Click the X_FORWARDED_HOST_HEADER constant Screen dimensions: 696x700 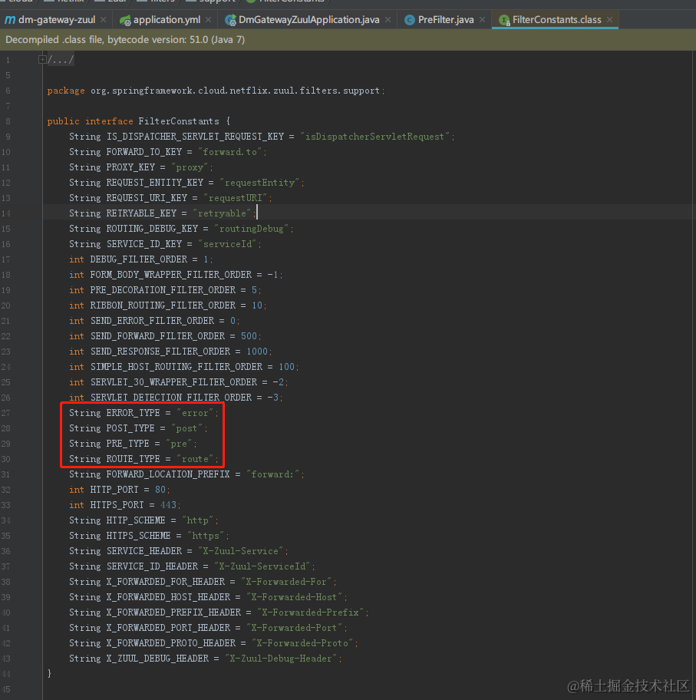coord(168,597)
